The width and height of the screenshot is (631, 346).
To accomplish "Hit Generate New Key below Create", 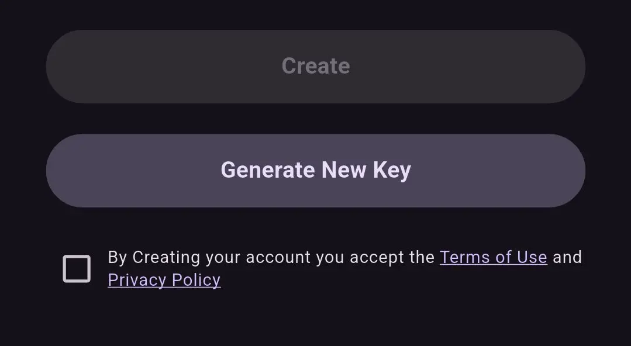I will pyautogui.click(x=315, y=170).
